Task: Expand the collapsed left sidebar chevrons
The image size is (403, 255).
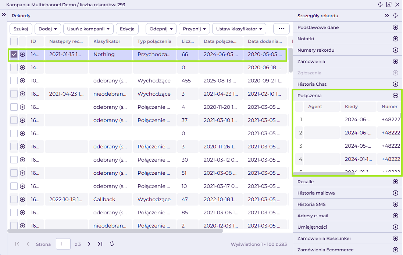Action: pos(4,15)
